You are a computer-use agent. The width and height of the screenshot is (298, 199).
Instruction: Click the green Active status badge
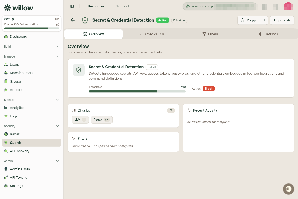[163, 20]
